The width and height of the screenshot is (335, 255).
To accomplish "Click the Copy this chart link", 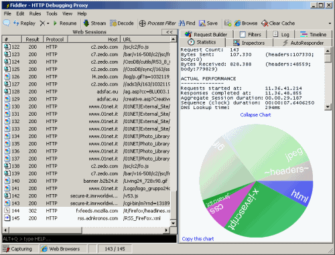I will tap(198, 239).
